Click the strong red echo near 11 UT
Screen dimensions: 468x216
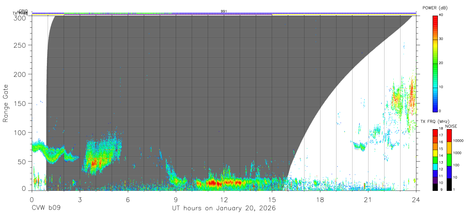coord(213,183)
